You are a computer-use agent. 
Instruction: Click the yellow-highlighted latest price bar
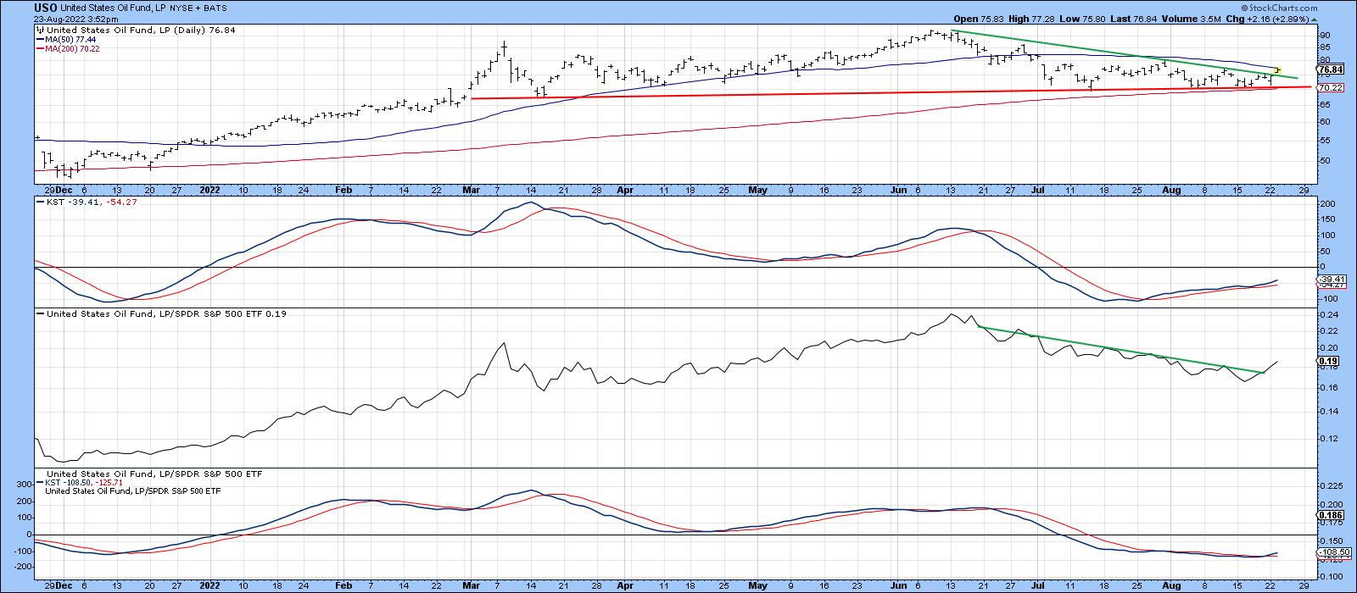[x=1277, y=71]
